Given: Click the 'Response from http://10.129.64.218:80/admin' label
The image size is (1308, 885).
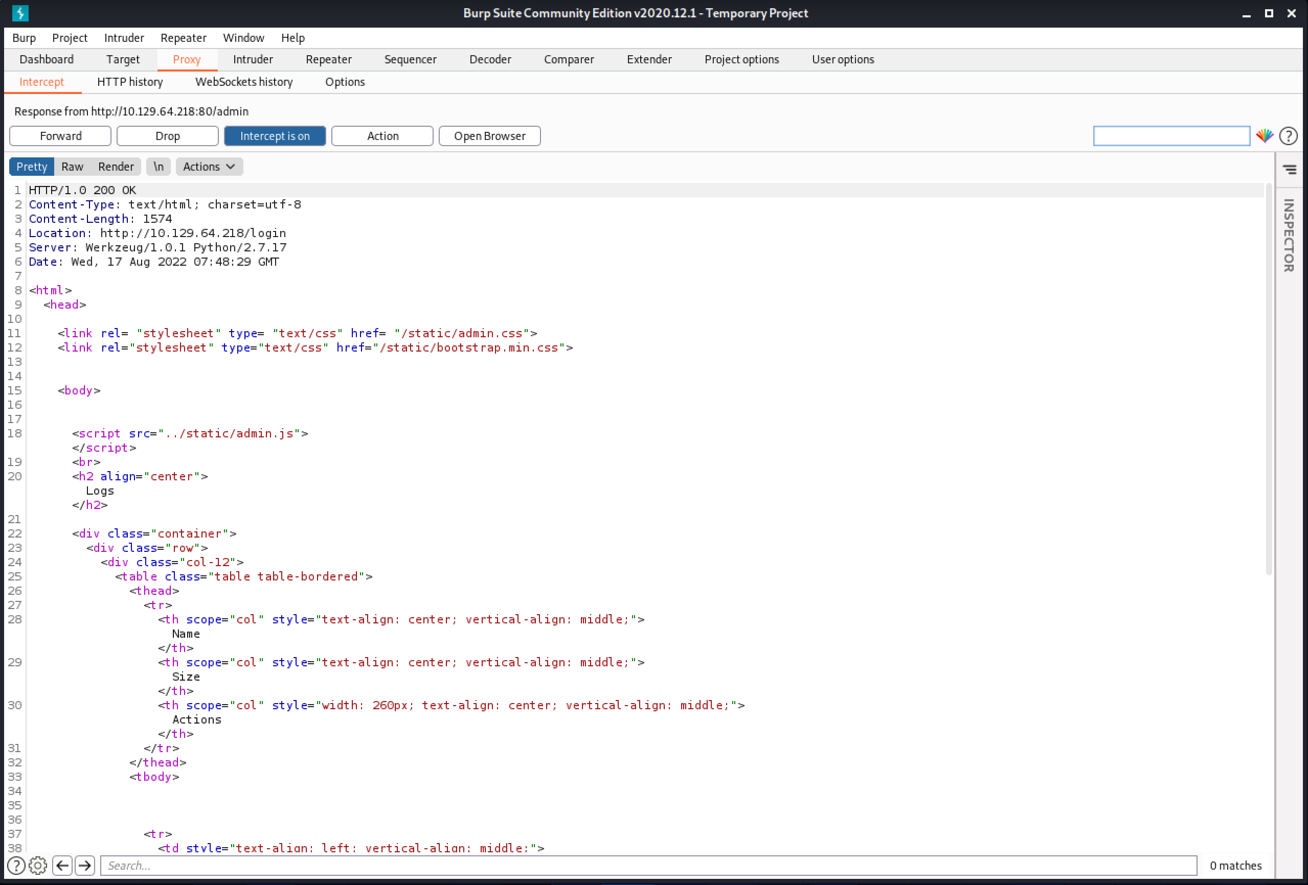Looking at the screenshot, I should (x=131, y=111).
